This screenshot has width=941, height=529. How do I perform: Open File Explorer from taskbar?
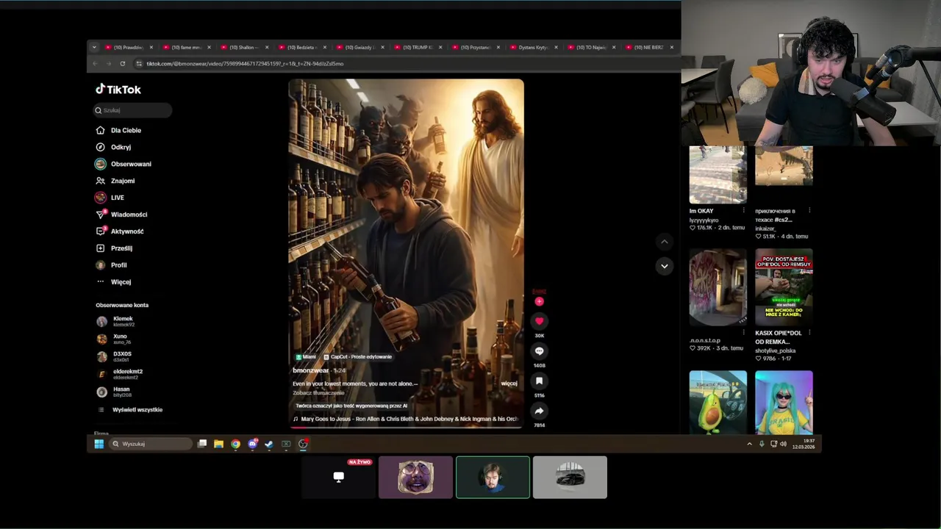tap(218, 444)
